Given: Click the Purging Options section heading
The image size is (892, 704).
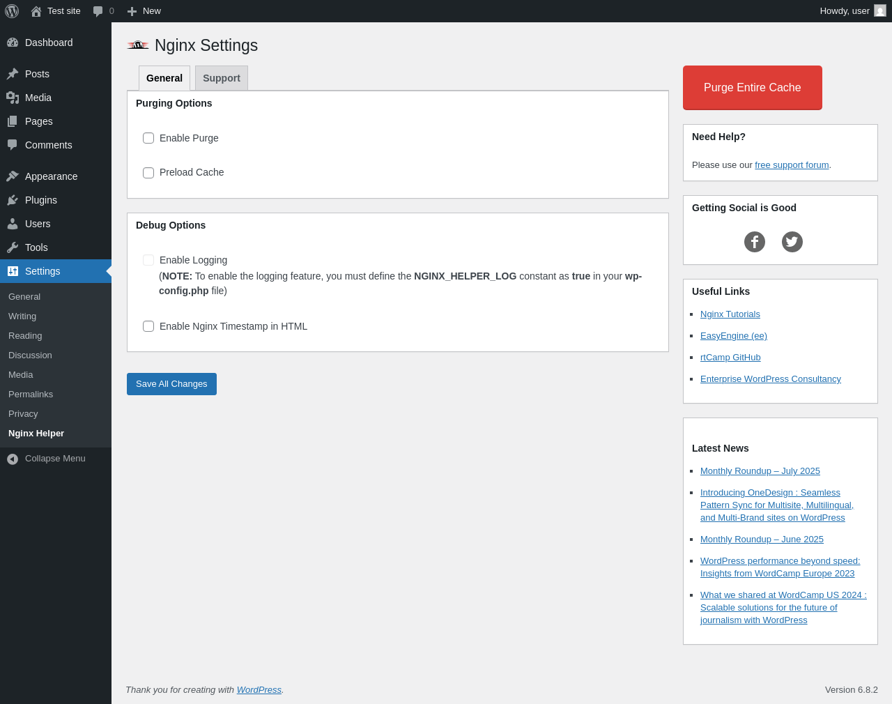Looking at the screenshot, I should (174, 103).
